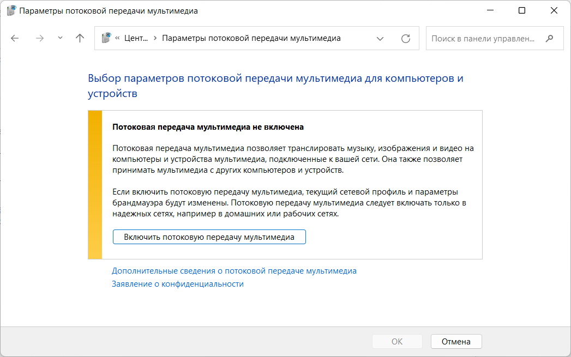Minimize the window
Image resolution: width=571 pixels, height=357 pixels.
click(x=490, y=10)
